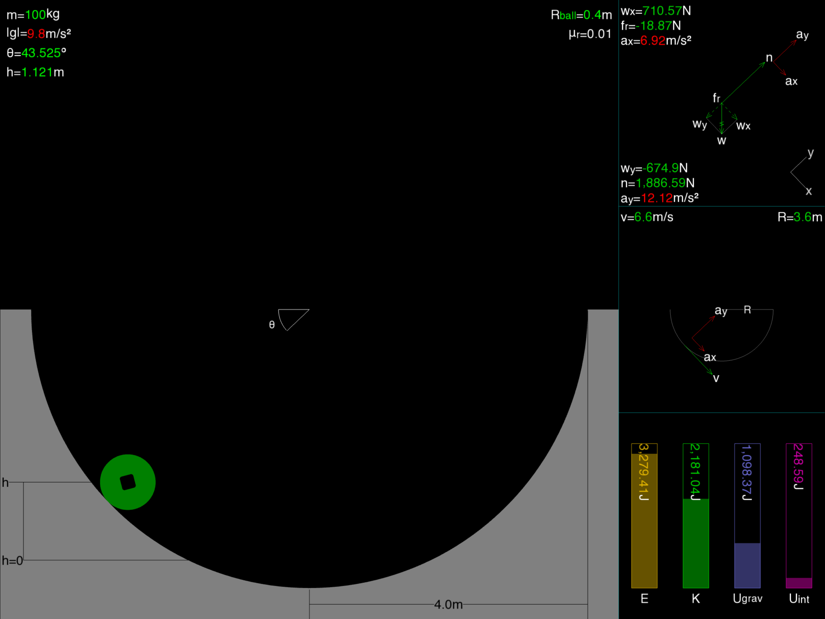Click the theta angle value 43.525°
This screenshot has width=825, height=619.
[41, 53]
